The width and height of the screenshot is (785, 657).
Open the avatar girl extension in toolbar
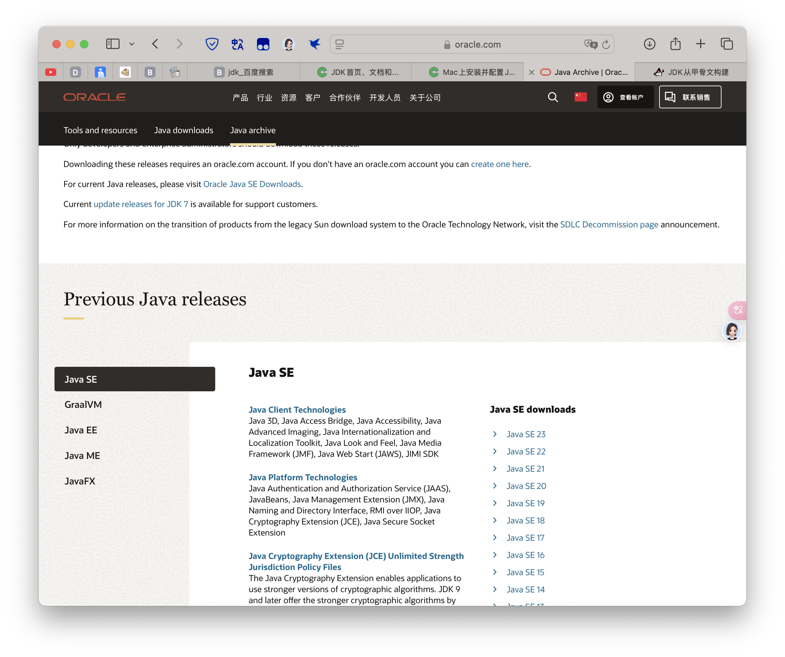pos(289,44)
